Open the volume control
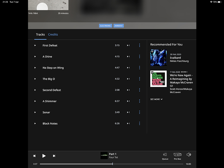Screen dimensions: 224x168 189,155
